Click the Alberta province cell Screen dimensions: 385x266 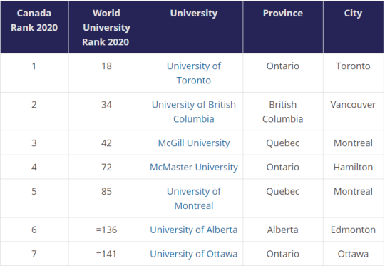[283, 230]
